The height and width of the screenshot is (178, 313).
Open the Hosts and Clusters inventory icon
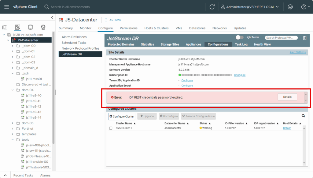[x=5, y=27]
